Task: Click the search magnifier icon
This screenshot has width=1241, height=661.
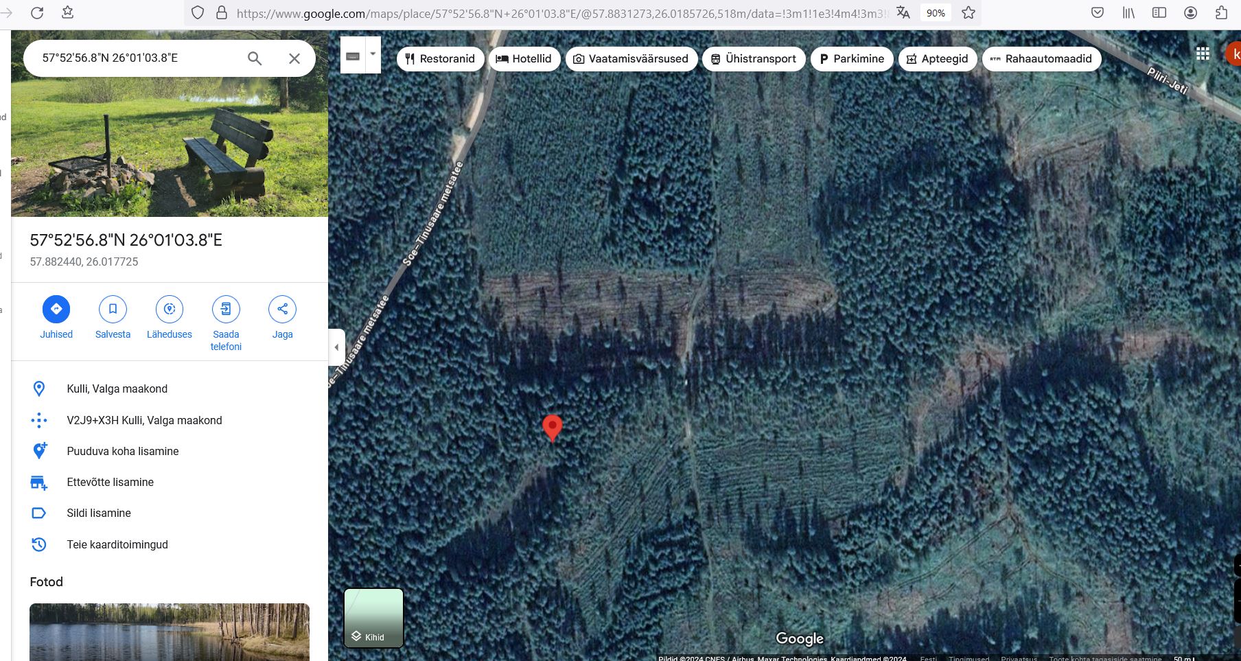Action: pyautogui.click(x=255, y=58)
